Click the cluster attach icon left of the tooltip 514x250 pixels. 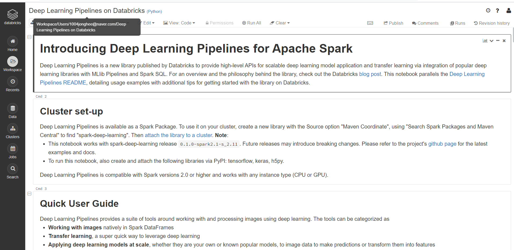pyautogui.click(x=32, y=23)
